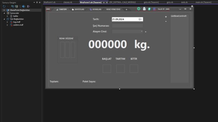Viewport: 218px width, 122px height.
Task: Click plus to add new form tab
Action: coord(126,9)
